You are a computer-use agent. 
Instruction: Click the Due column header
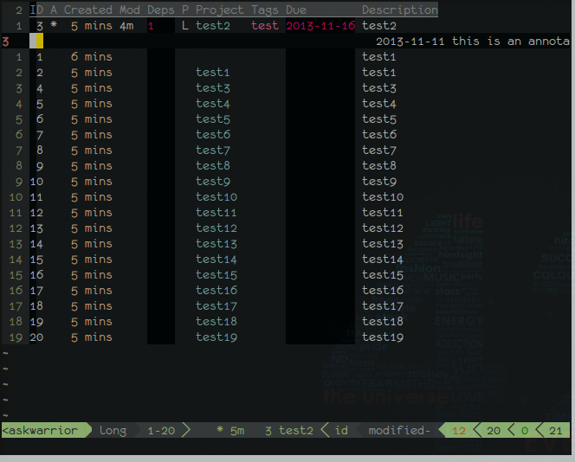pyautogui.click(x=296, y=10)
